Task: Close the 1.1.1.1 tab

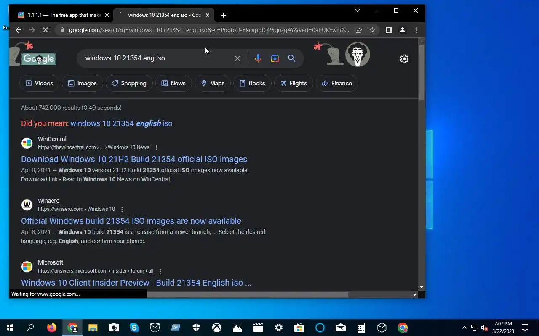Action: pyautogui.click(x=107, y=15)
